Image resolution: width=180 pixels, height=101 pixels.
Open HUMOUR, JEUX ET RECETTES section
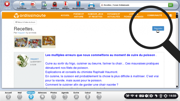click(96, 15)
